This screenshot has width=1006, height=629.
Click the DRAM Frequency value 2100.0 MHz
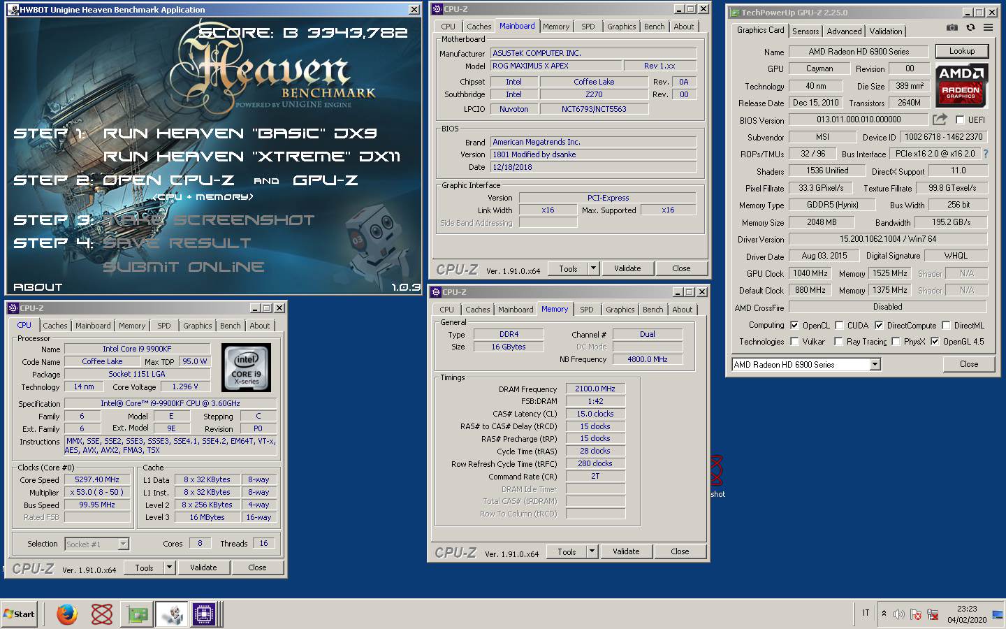(x=595, y=389)
